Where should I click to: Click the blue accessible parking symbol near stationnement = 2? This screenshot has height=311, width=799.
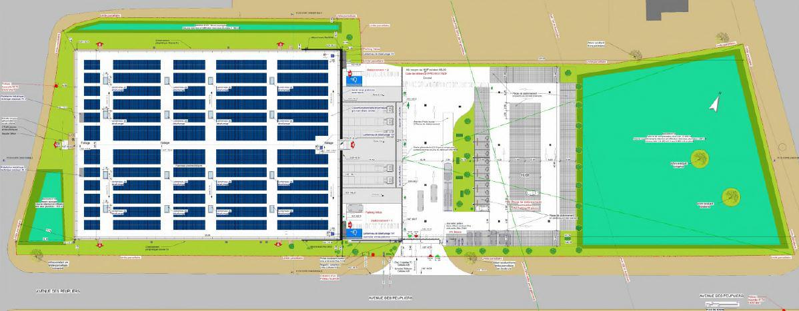(354, 81)
